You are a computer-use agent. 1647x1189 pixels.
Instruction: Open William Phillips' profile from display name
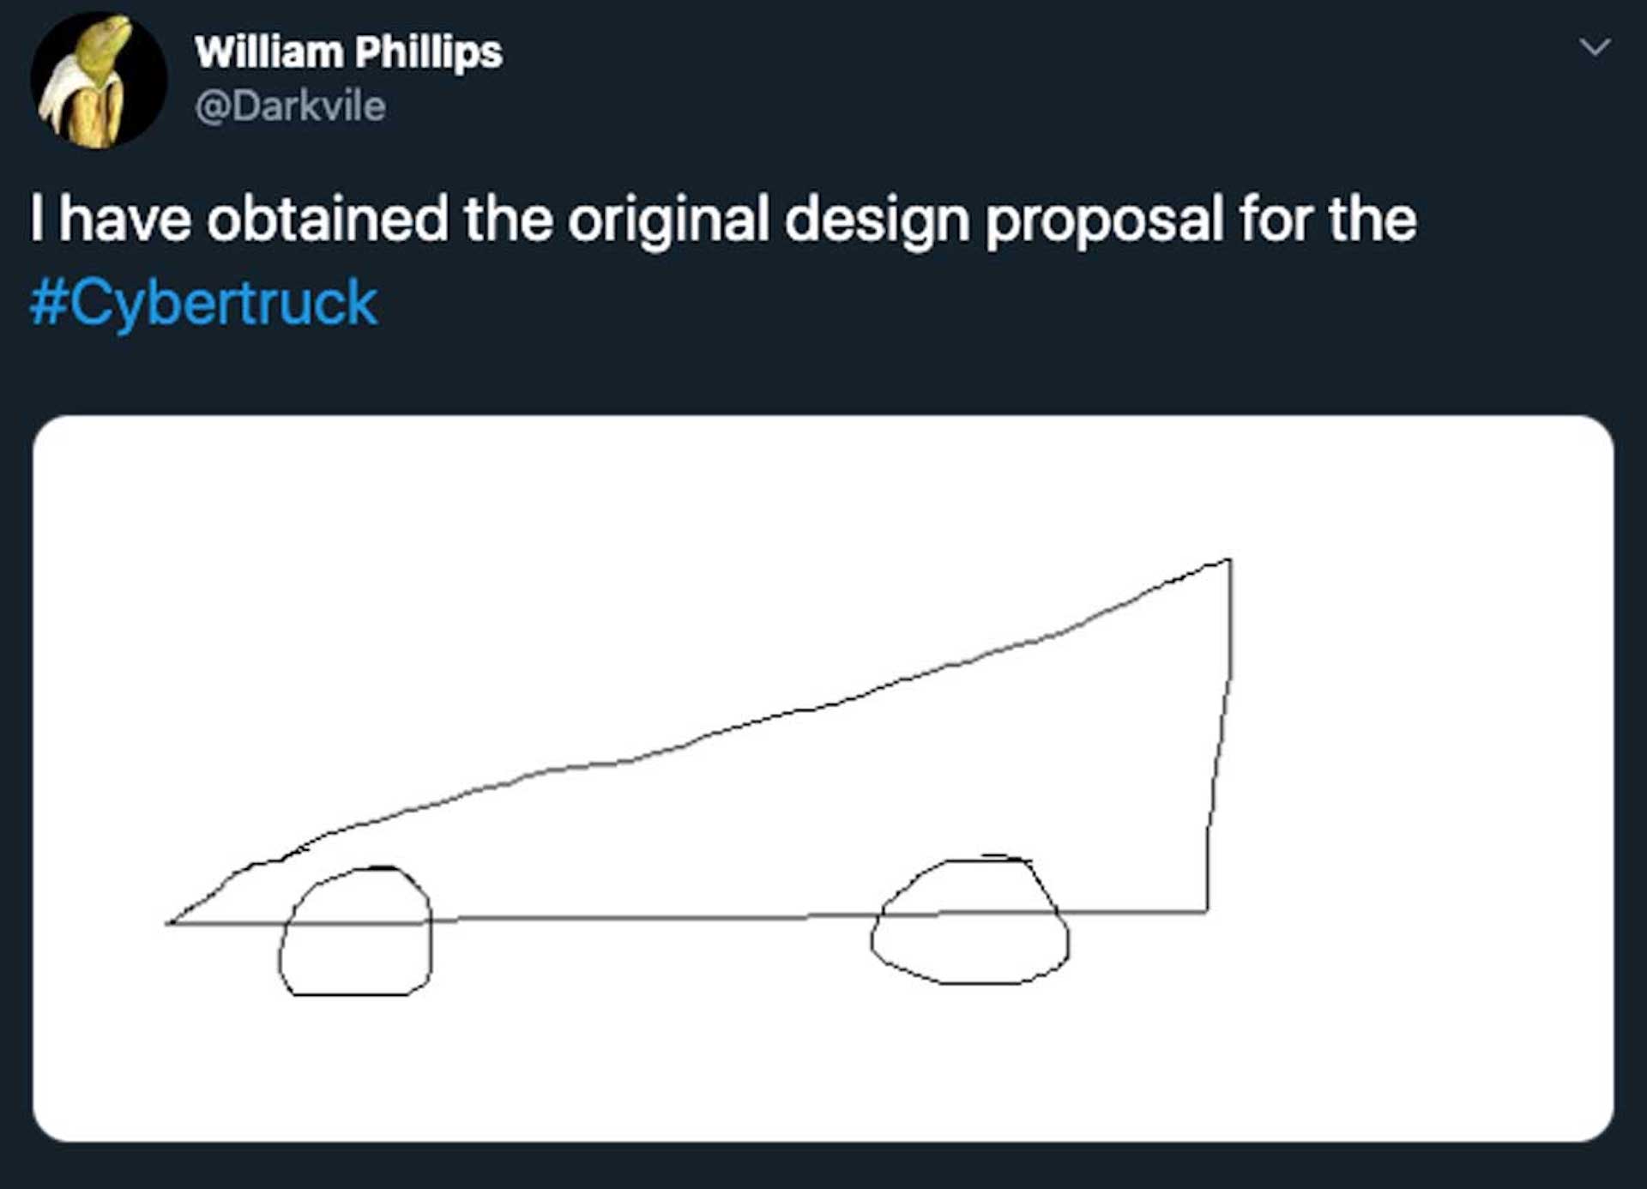pyautogui.click(x=348, y=52)
